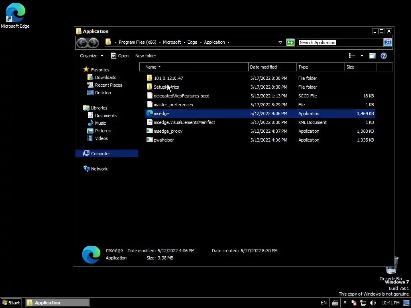Viewport: 411px width, 308px height.
Task: Click the Search Application input field
Action: click(340, 43)
